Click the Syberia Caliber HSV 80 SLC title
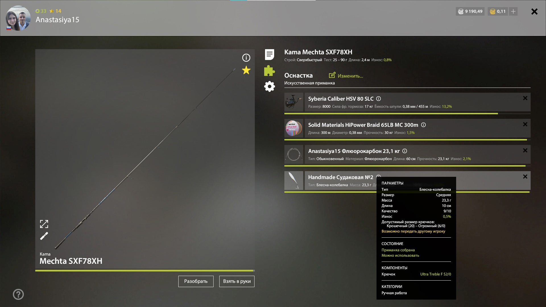The width and height of the screenshot is (546, 307). pyautogui.click(x=341, y=99)
